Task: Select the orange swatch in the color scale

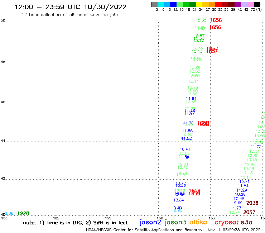Action: tap(212, 4)
